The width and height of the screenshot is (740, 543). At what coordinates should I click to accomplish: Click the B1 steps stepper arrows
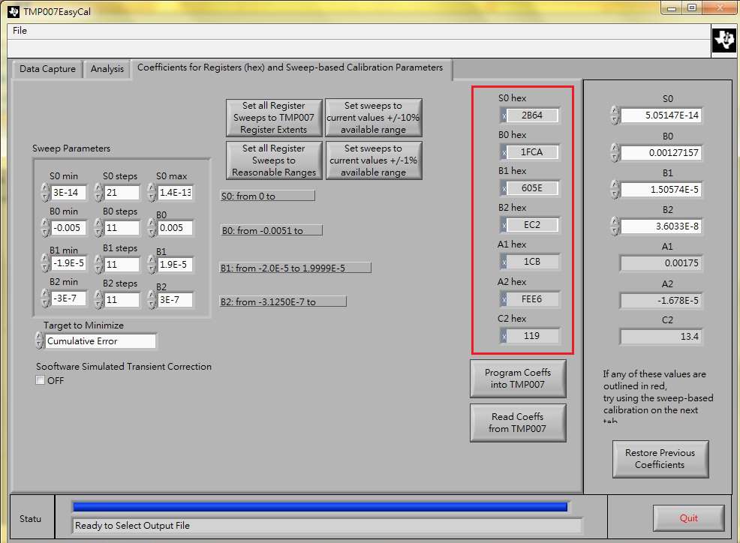click(98, 264)
